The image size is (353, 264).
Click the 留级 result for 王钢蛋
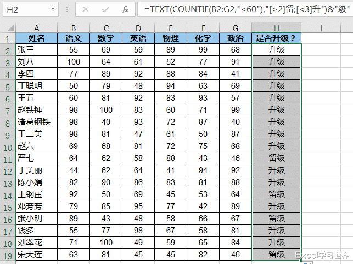(x=277, y=194)
